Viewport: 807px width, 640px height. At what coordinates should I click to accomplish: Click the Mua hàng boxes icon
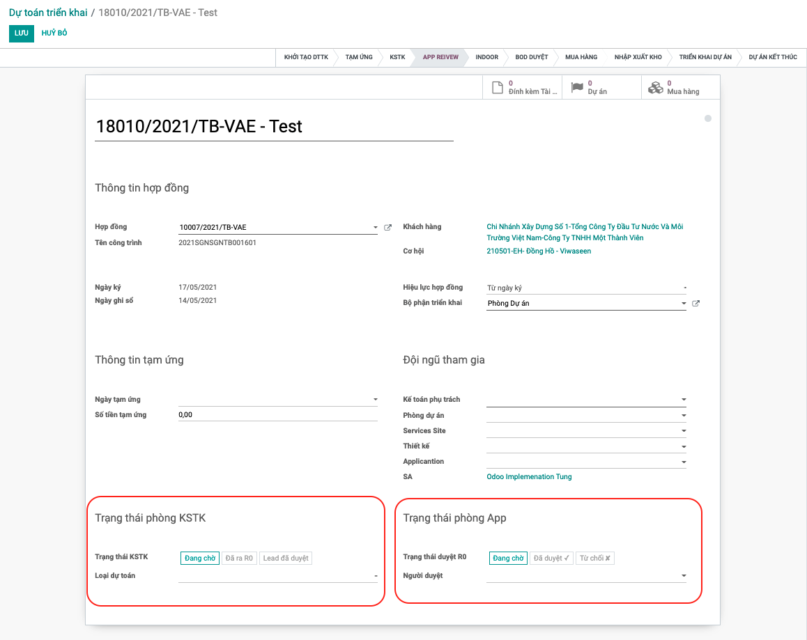[x=655, y=88]
